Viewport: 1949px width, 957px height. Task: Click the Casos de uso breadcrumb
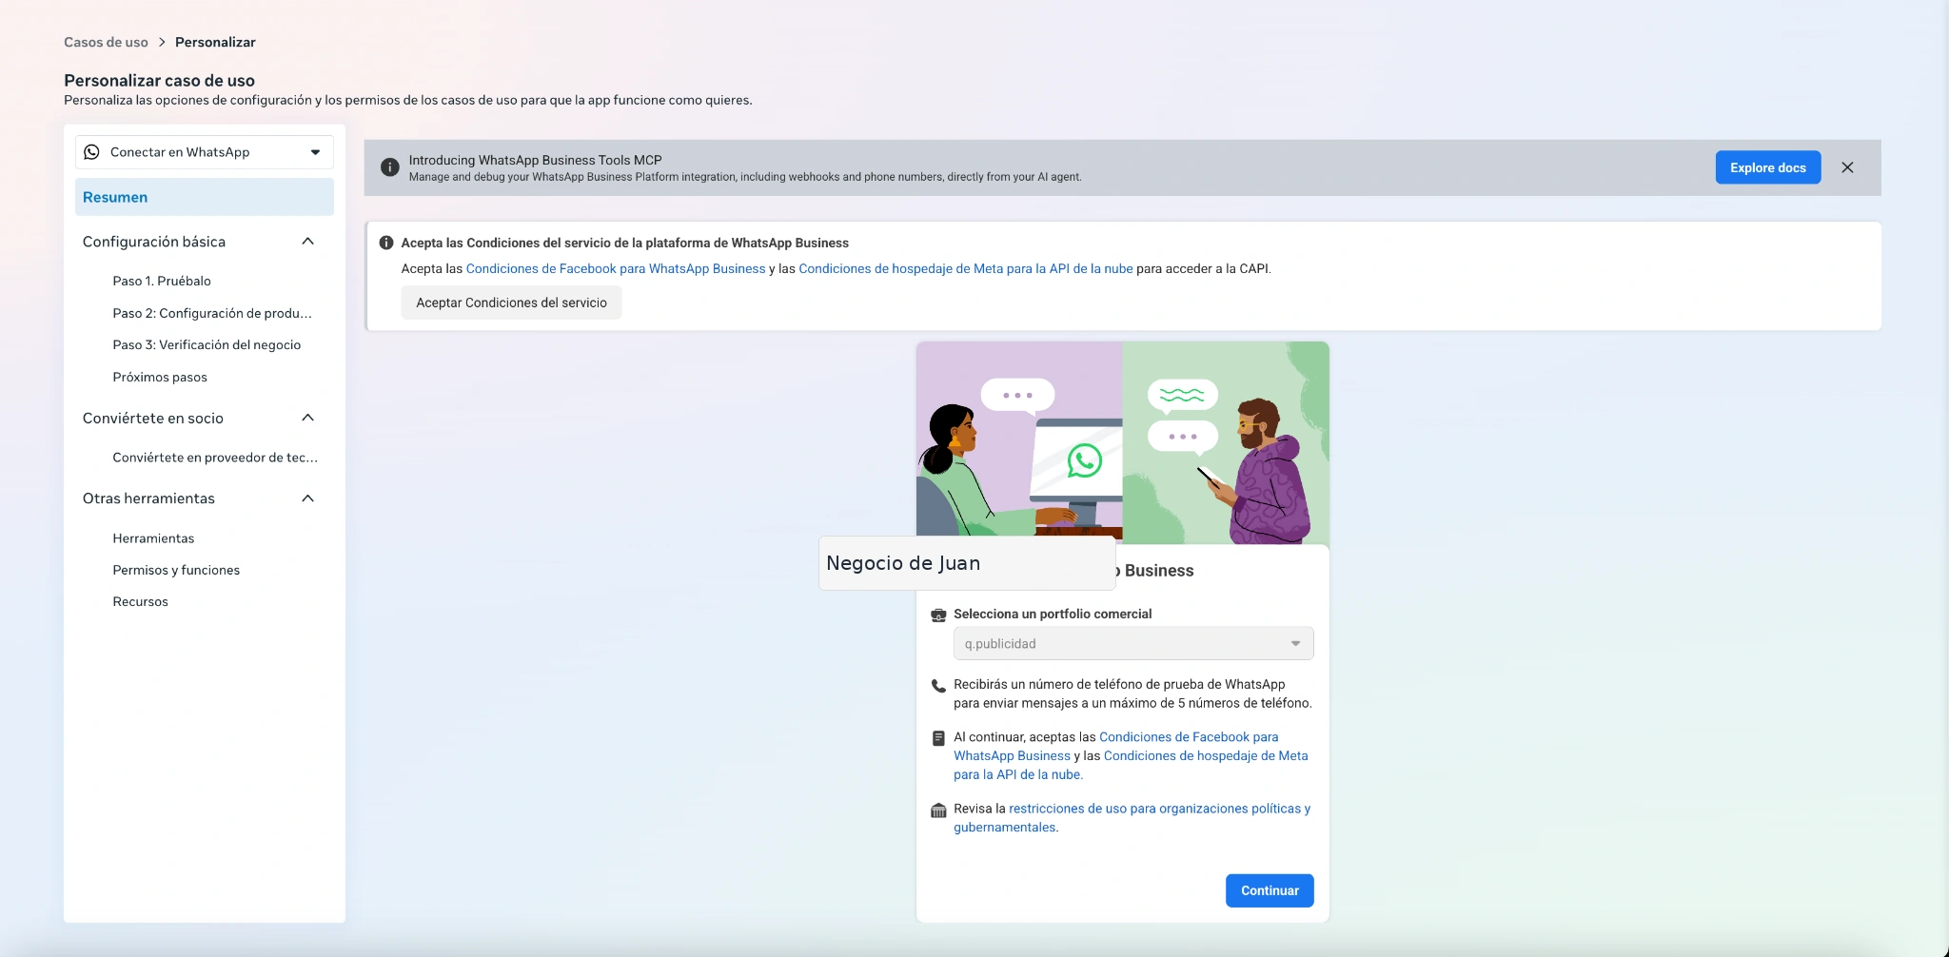(x=106, y=42)
